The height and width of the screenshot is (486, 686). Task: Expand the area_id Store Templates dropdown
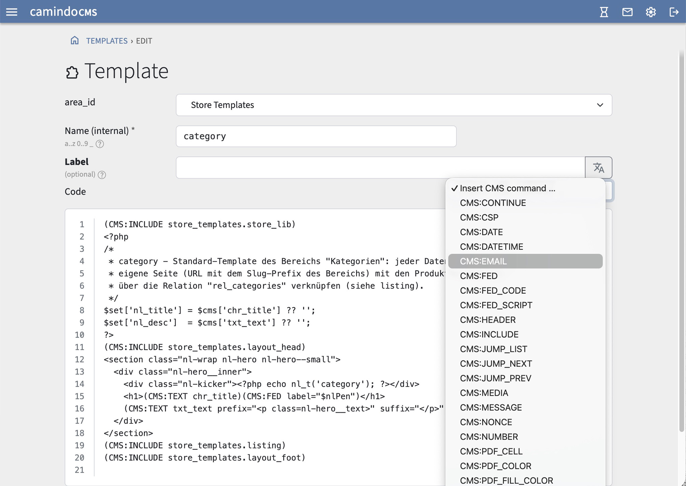[x=394, y=105]
